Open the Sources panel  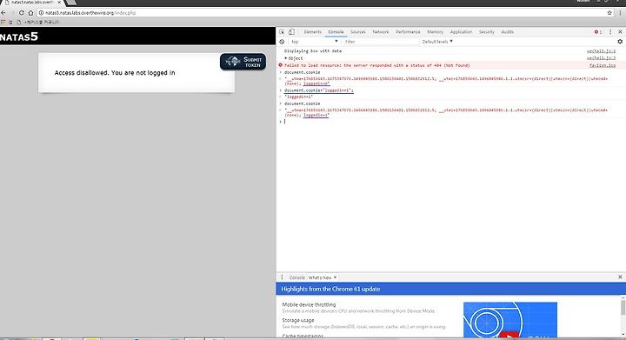[x=358, y=32]
